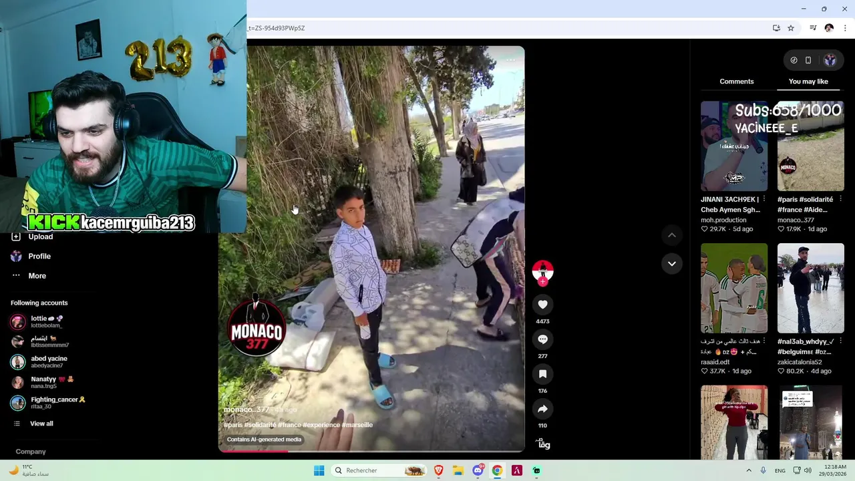The width and height of the screenshot is (855, 481).
Task: Click the #marseille hashtag in caption
Action: coord(357,425)
